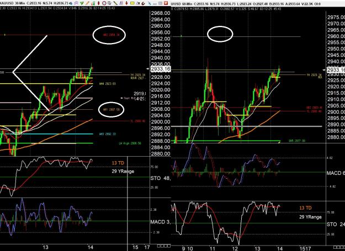
Task: Click the green branching arrow icon
Action: click(x=82, y=3)
